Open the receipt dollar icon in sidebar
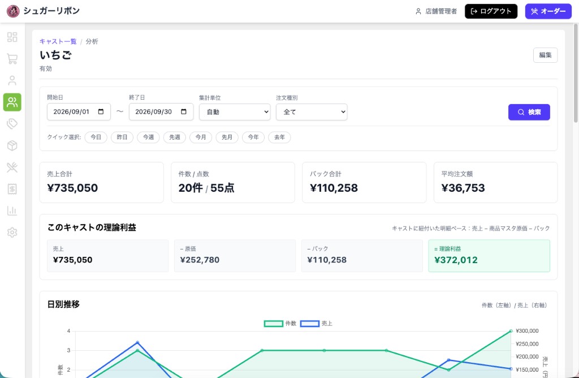Image resolution: width=579 pixels, height=378 pixels. (x=12, y=189)
